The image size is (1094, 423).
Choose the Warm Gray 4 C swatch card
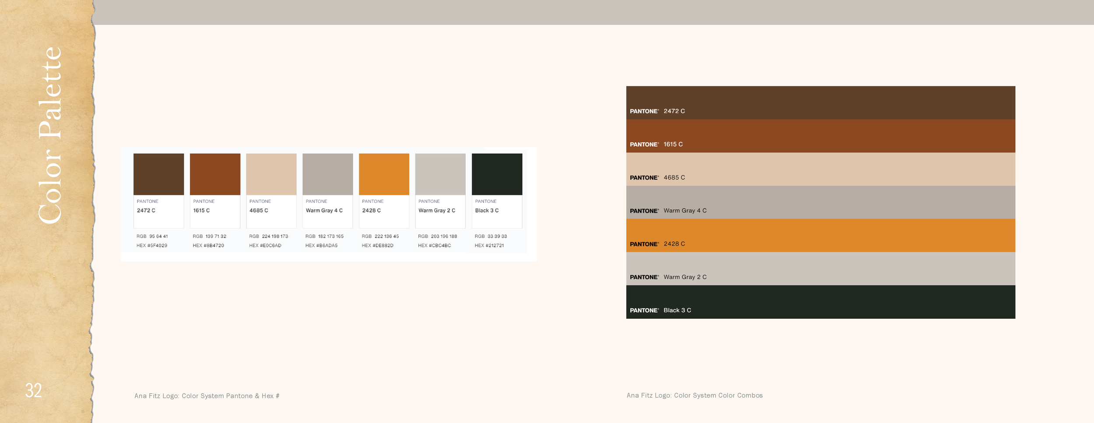[328, 190]
